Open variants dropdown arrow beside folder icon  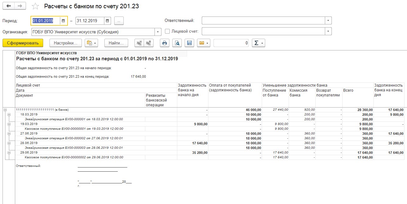(95, 43)
